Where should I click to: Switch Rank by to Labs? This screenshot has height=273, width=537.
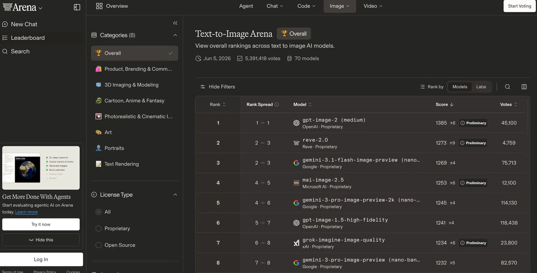point(481,87)
